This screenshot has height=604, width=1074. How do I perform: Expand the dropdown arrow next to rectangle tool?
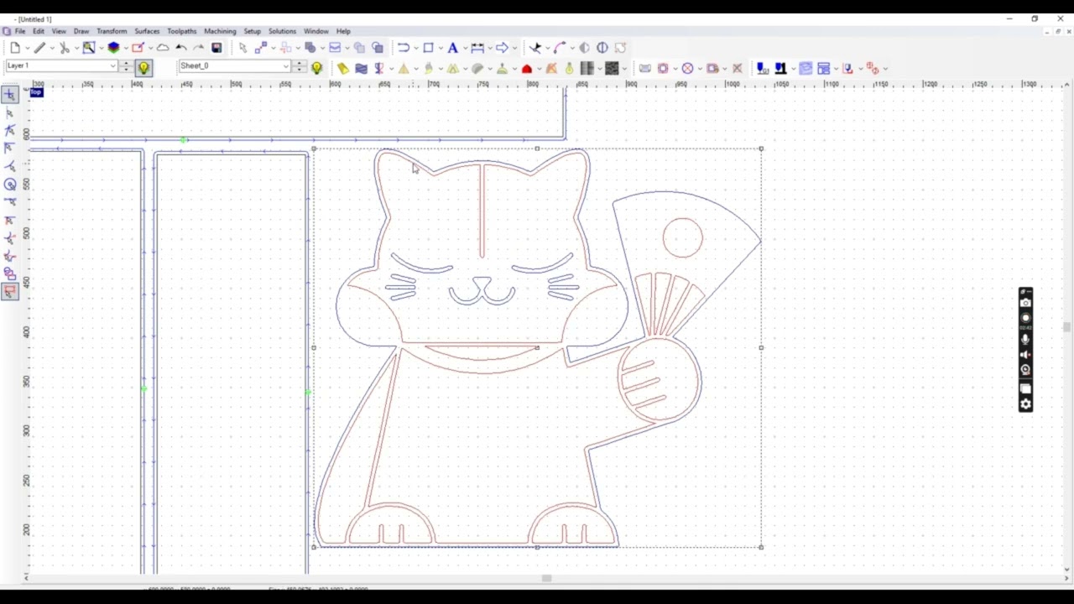point(441,48)
